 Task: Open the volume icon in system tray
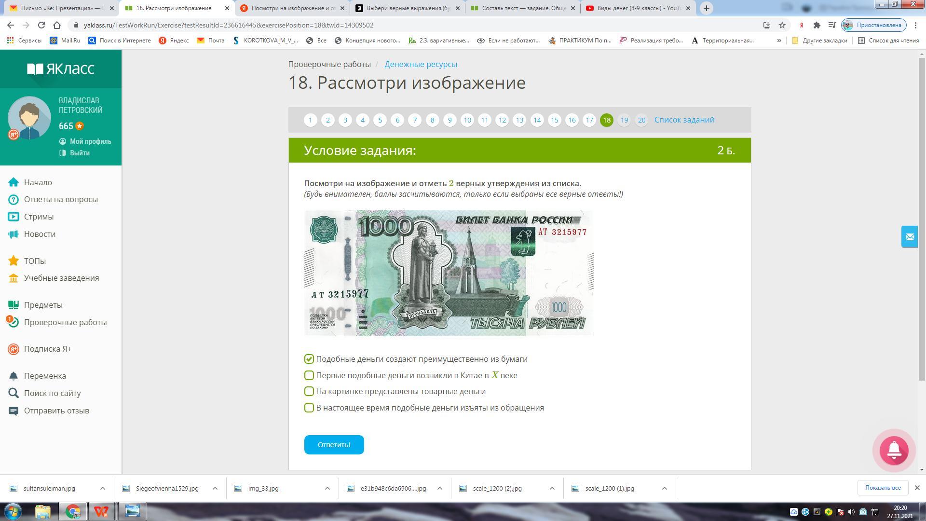[852, 512]
